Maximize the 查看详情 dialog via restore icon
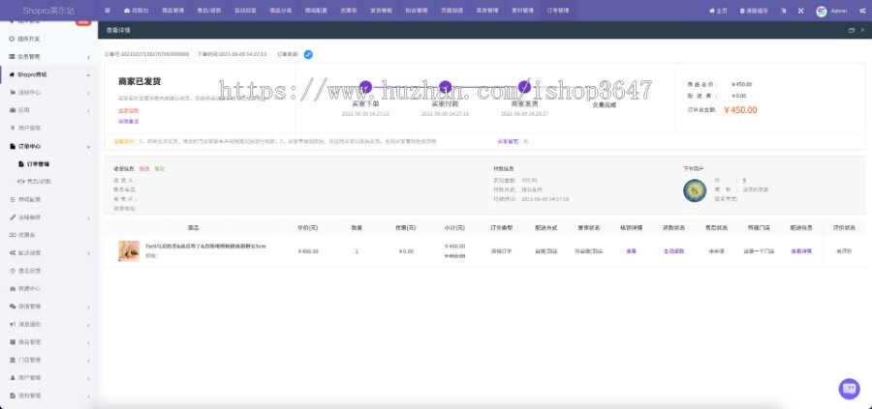 (851, 31)
